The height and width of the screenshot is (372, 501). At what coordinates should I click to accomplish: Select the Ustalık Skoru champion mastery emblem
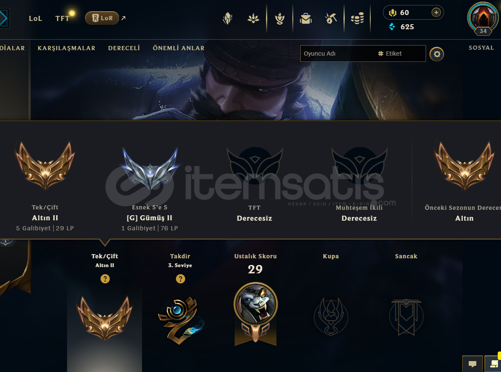[255, 314]
